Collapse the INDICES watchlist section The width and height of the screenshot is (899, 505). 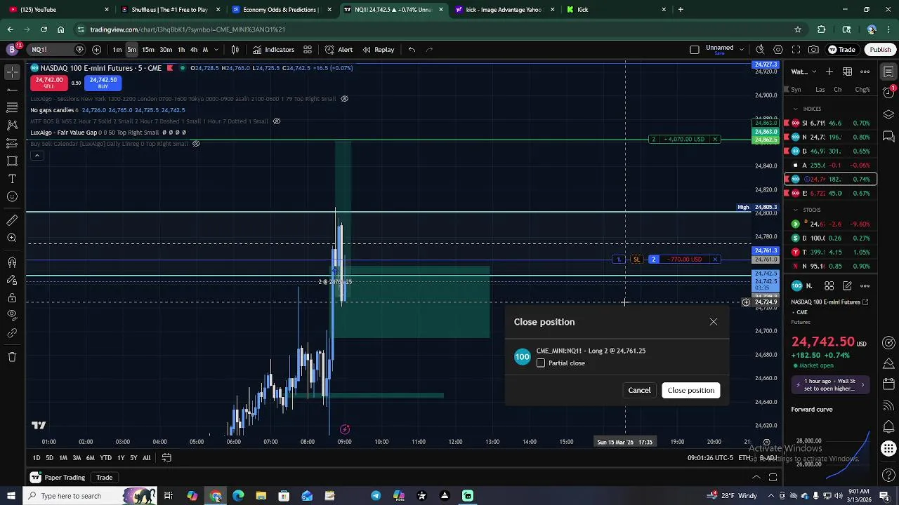(796, 109)
